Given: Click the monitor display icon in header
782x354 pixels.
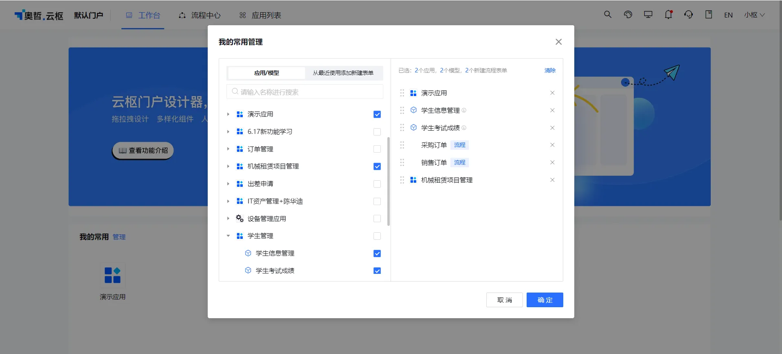Looking at the screenshot, I should [x=648, y=15].
